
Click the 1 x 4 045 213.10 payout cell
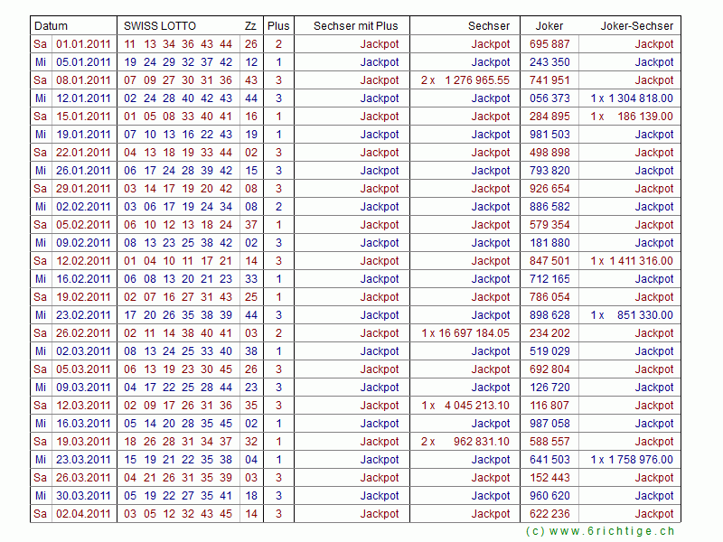pos(465,406)
